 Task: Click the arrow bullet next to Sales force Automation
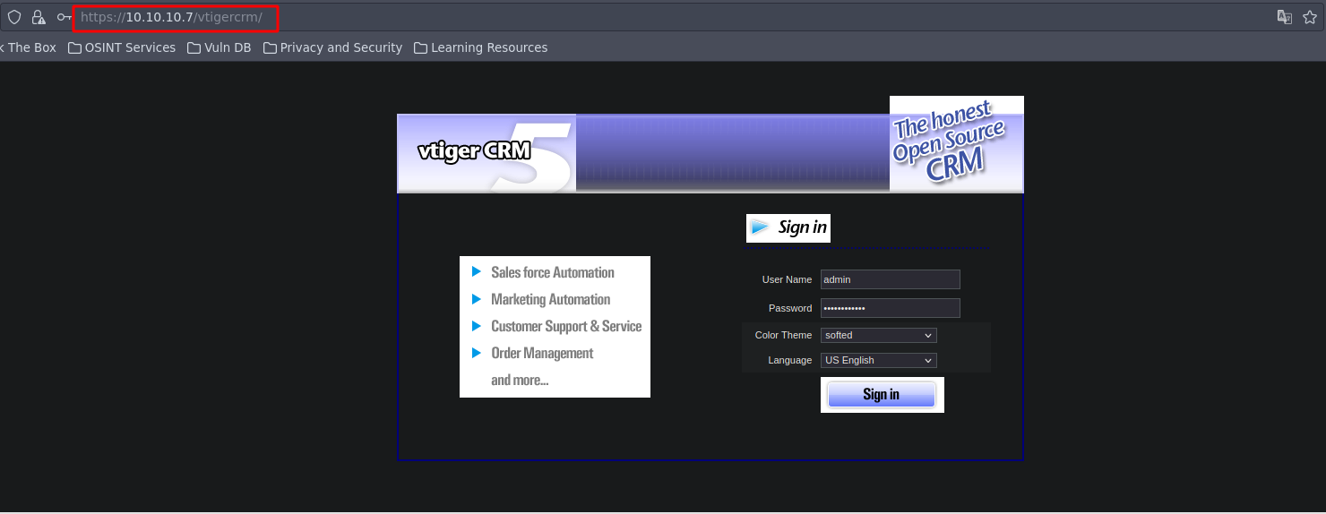[477, 272]
